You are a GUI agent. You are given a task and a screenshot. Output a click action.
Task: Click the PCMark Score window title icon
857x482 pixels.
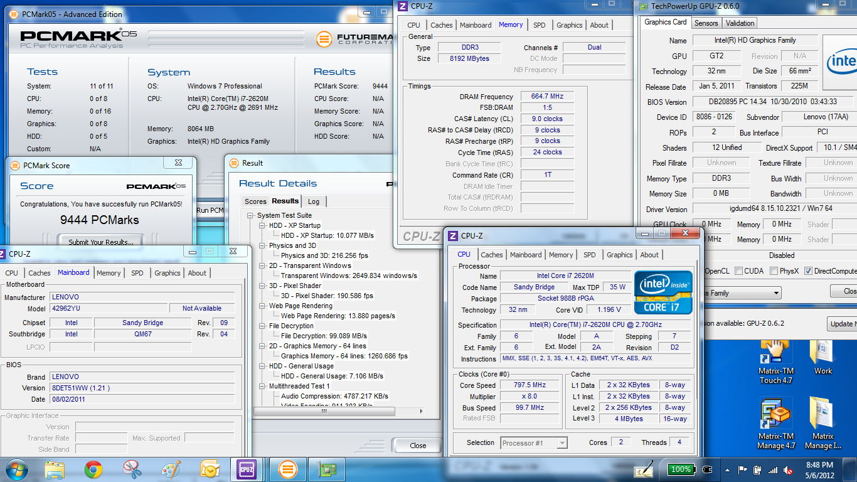(x=15, y=165)
